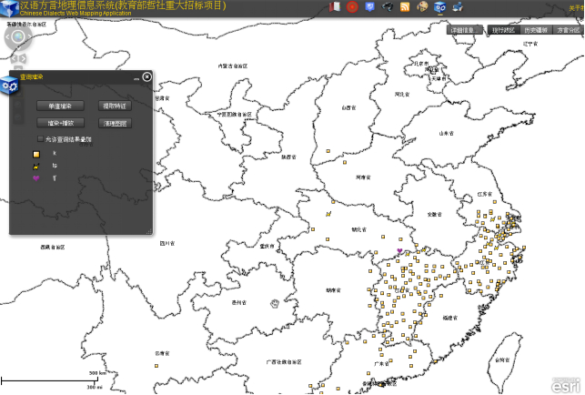Pan map left with navigation arrow
Screen dimensions: 585x395
[x=7, y=37]
